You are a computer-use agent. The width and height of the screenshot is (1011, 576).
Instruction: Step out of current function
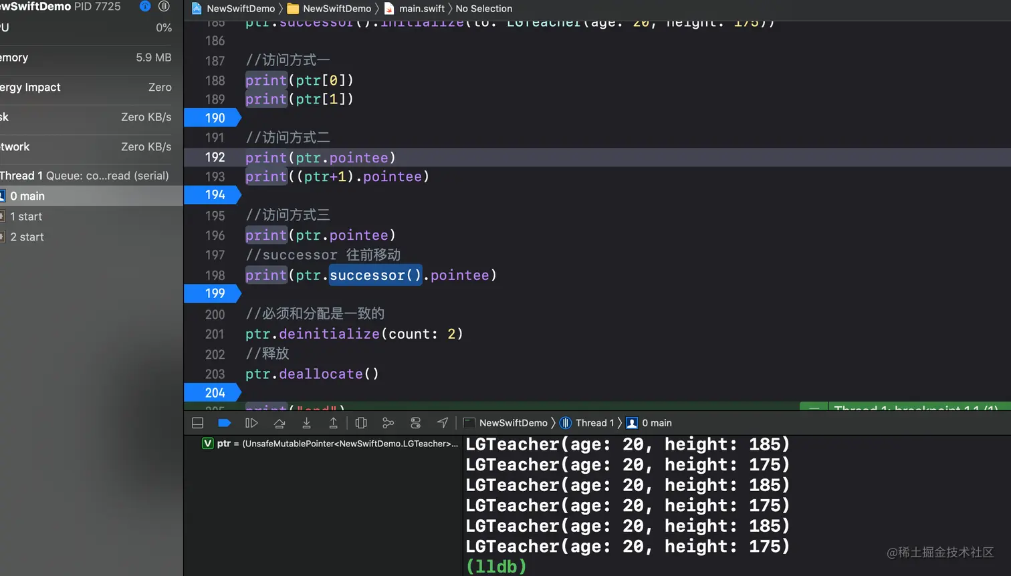tap(333, 423)
